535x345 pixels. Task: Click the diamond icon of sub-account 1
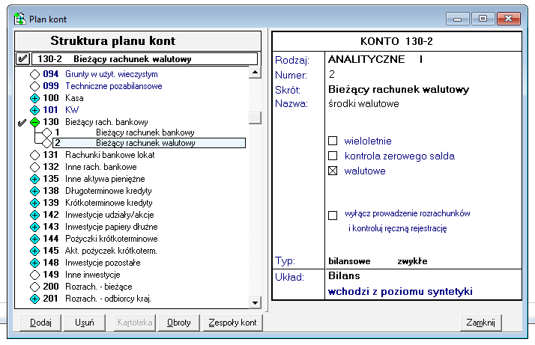pos(46,132)
